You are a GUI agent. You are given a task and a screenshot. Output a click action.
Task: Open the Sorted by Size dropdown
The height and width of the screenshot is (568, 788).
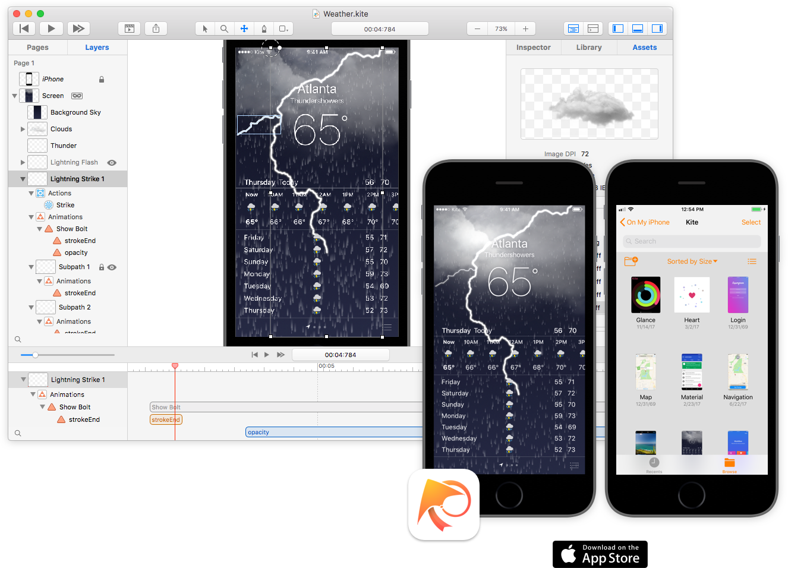(692, 261)
